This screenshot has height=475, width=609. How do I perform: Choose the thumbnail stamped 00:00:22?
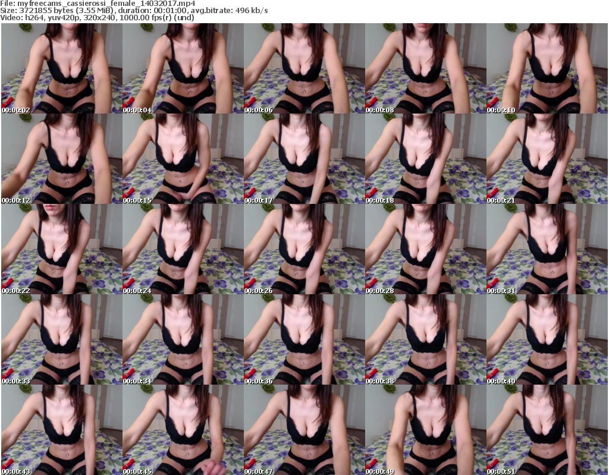pyautogui.click(x=61, y=249)
